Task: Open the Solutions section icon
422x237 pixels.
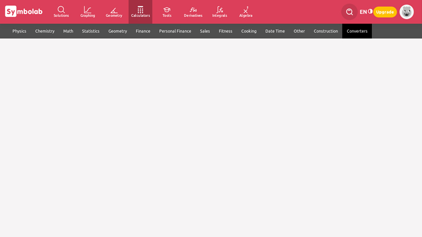Action: click(61, 12)
